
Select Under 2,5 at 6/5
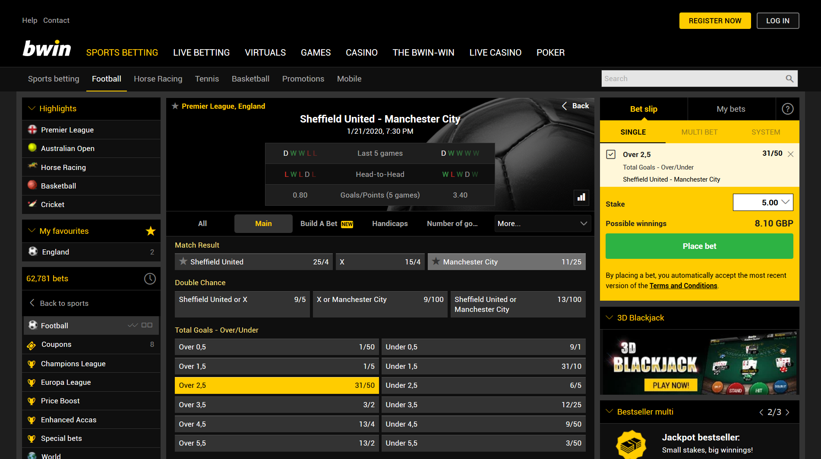(483, 385)
